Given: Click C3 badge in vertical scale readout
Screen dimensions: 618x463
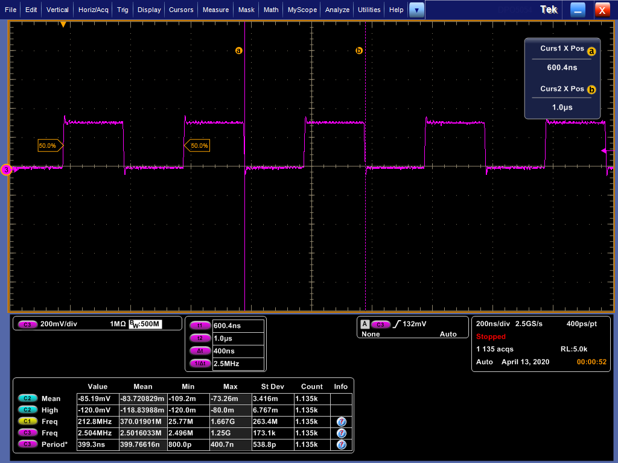Looking at the screenshot, I should (27, 324).
